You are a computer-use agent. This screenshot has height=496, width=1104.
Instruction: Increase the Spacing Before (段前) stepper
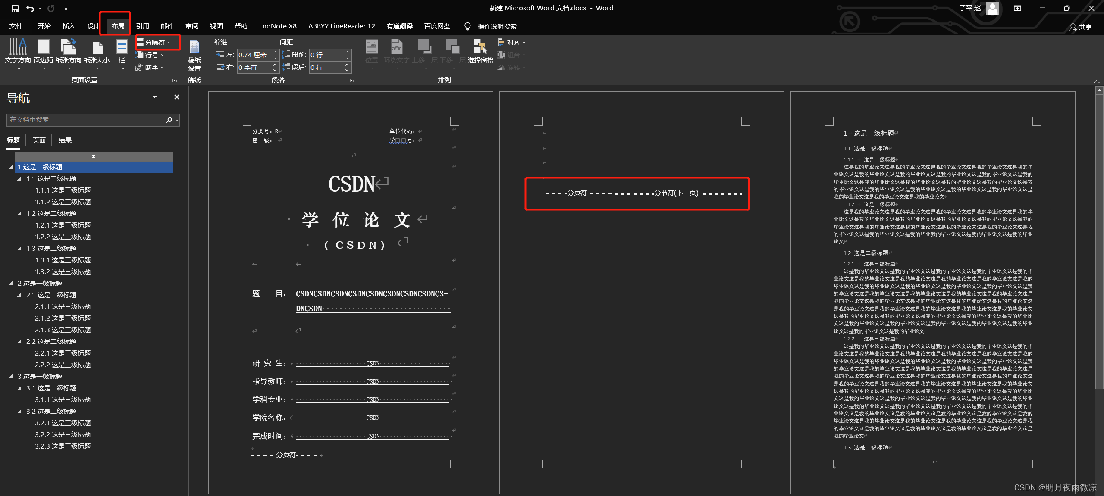(x=347, y=52)
